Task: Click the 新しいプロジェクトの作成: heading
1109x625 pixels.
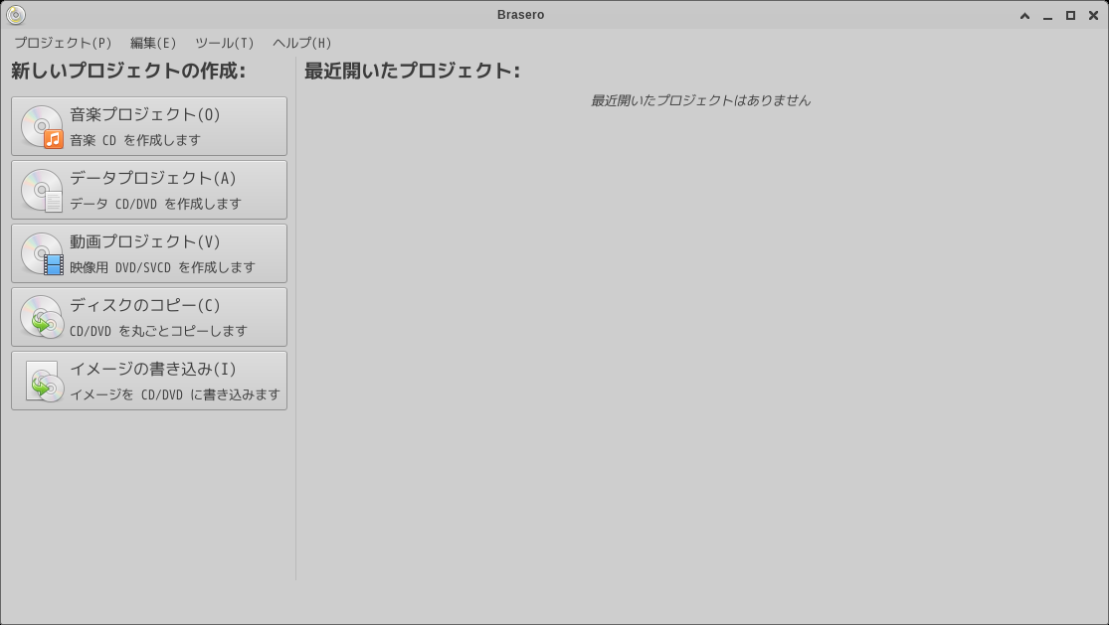Action: click(x=128, y=71)
